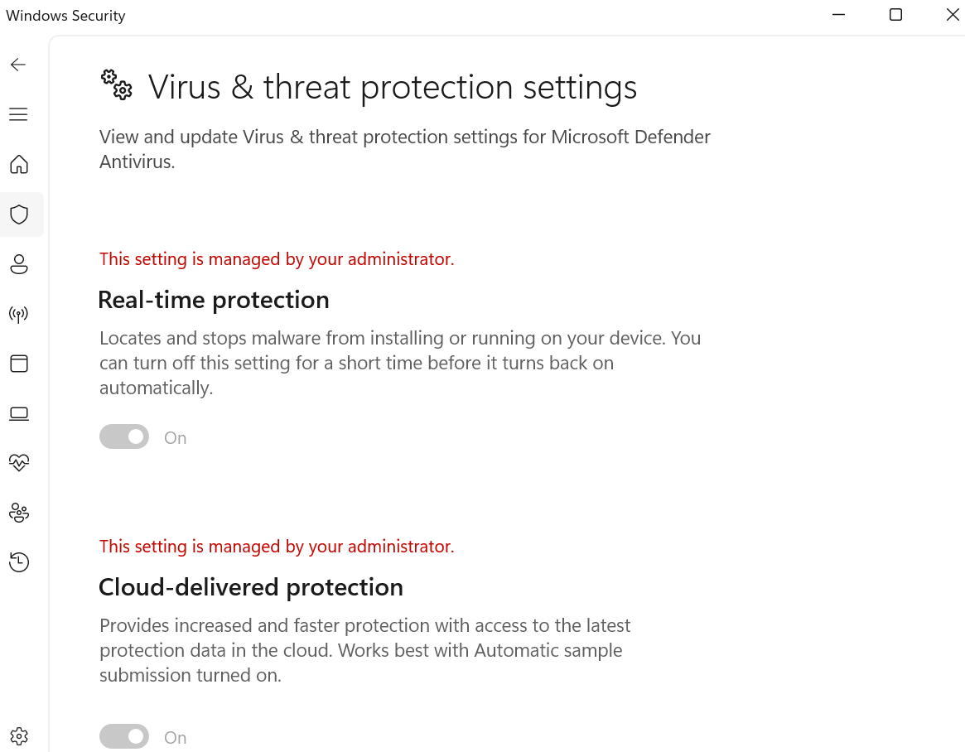965x752 pixels.
Task: Open Account protection person icon
Action: point(19,264)
